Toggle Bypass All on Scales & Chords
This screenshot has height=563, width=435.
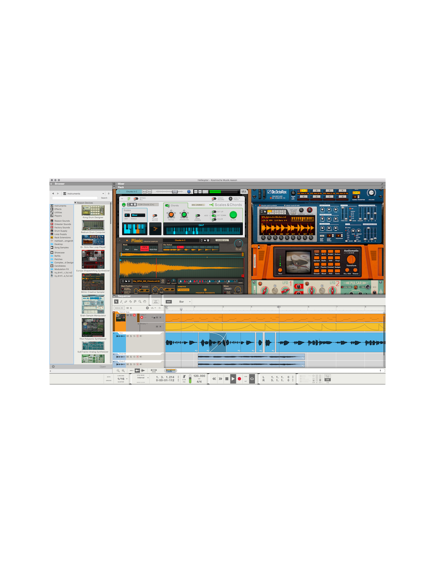pos(136,198)
